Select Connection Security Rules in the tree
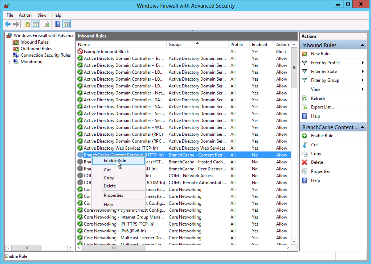The image size is (371, 264). (x=46, y=55)
